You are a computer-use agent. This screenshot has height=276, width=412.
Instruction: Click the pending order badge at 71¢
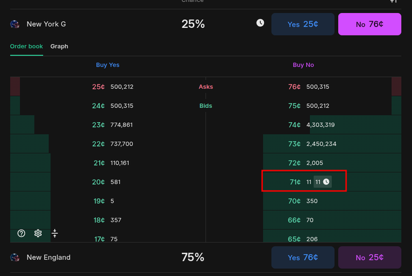point(322,182)
